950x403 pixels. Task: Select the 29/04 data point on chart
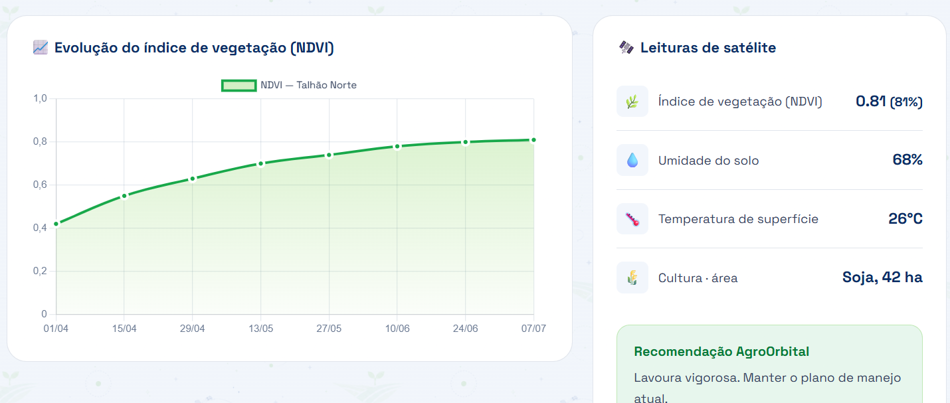click(x=193, y=179)
